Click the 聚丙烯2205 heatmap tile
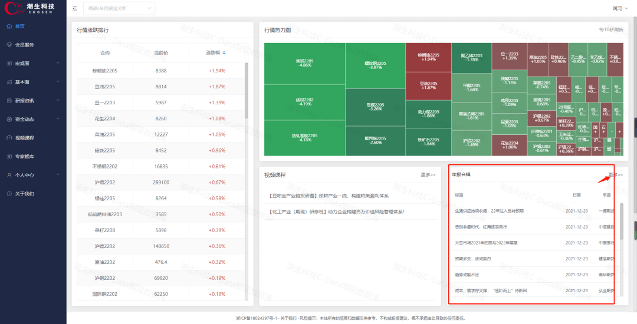 (x=375, y=141)
